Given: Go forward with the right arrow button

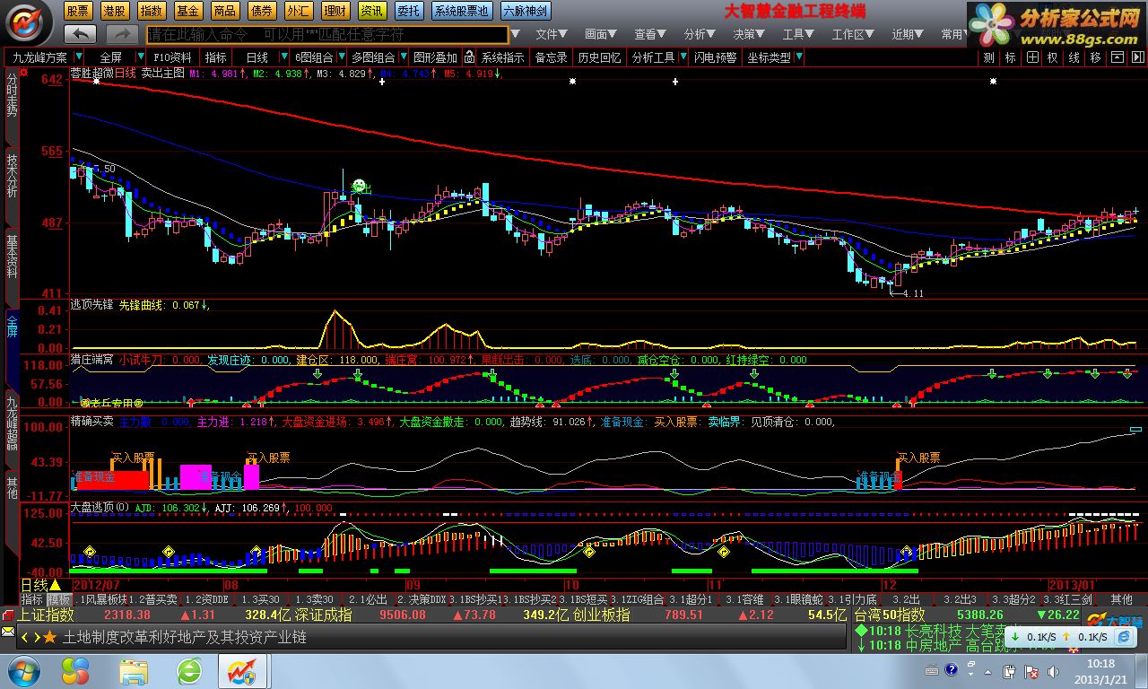Looking at the screenshot, I should (x=121, y=34).
